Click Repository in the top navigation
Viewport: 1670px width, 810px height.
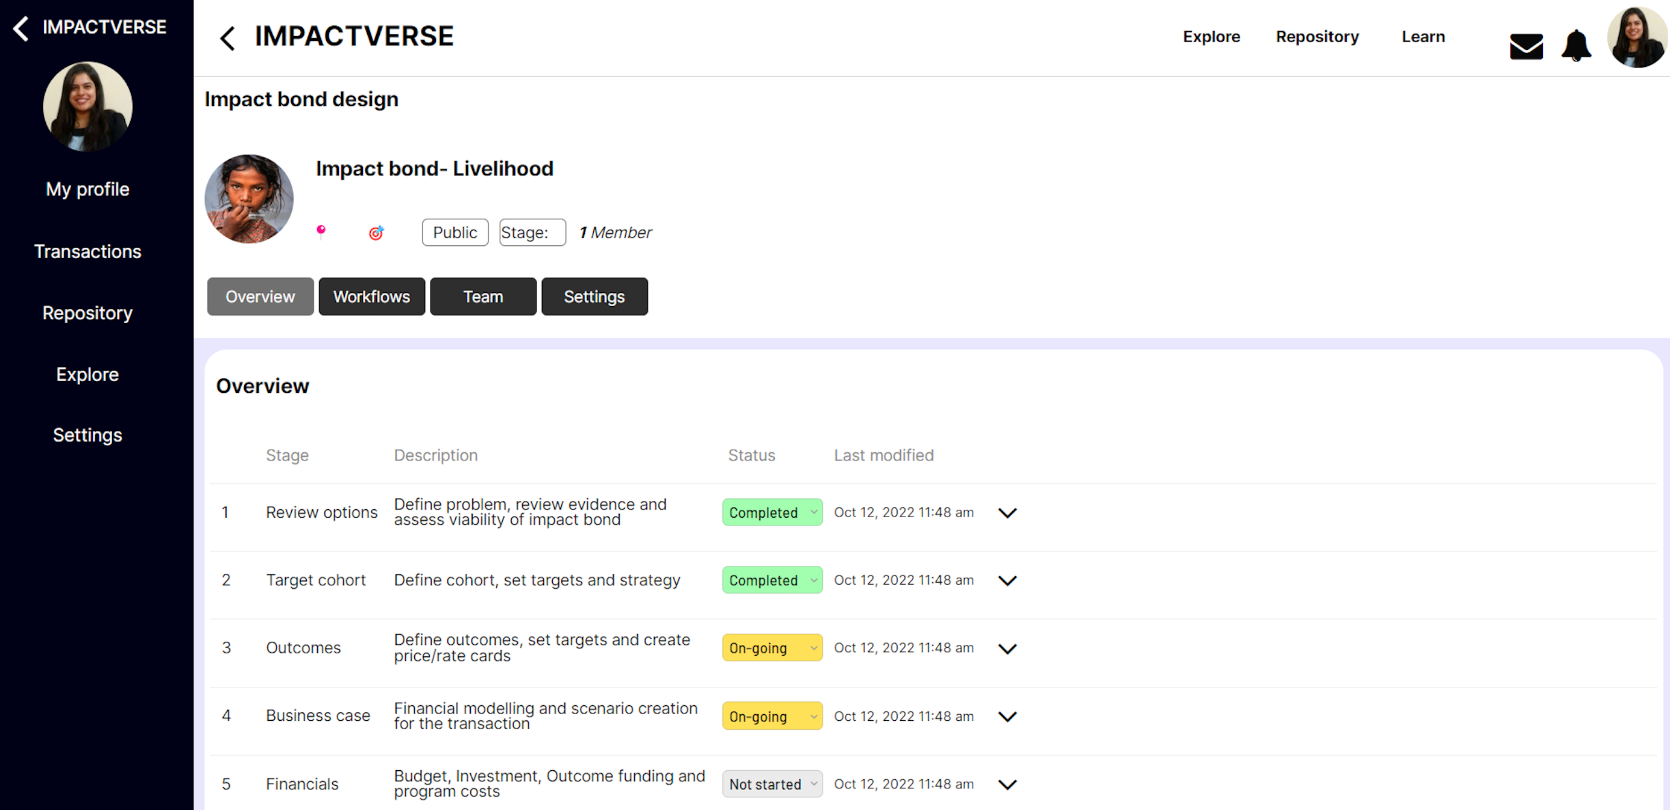click(1317, 37)
